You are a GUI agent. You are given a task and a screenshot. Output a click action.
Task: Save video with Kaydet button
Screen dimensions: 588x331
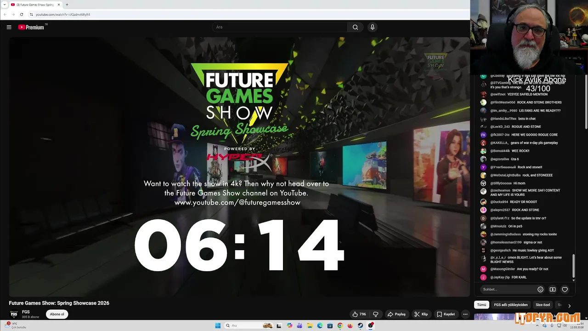coord(446,314)
